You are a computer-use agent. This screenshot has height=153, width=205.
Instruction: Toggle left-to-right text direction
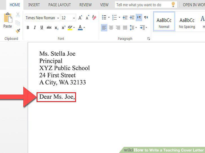click(x=139, y=17)
